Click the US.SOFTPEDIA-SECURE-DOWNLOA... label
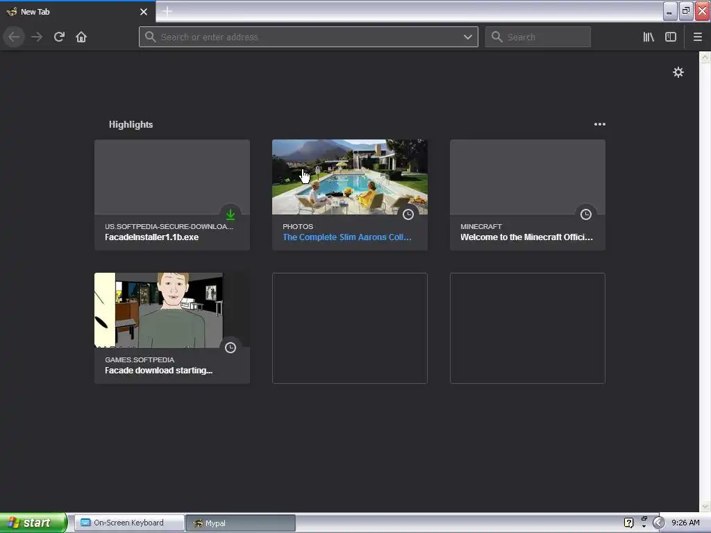Screen dimensions: 711x533 point(169,226)
